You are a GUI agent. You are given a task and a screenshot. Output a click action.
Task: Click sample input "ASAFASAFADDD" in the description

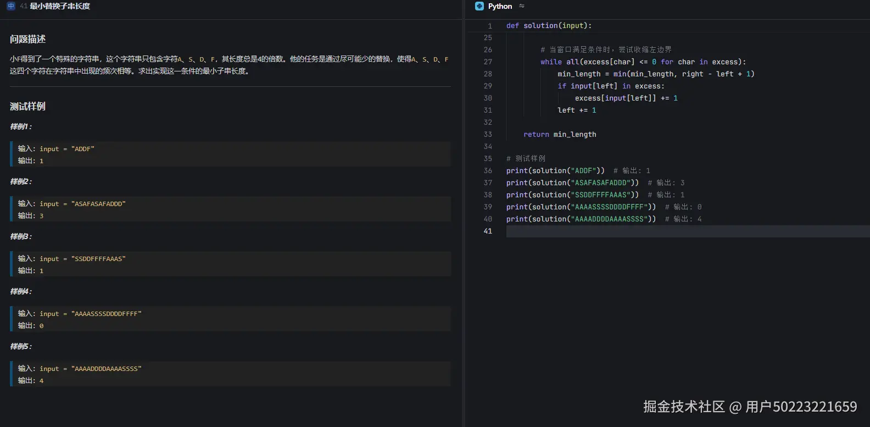click(x=98, y=204)
